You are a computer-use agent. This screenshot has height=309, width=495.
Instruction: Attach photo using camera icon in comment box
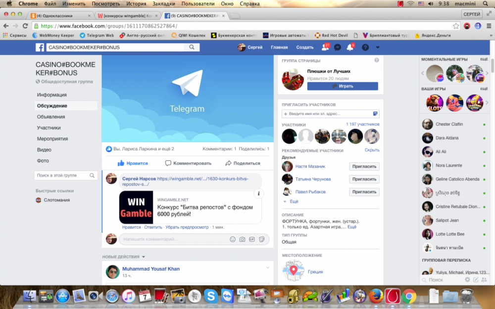pyautogui.click(x=242, y=239)
